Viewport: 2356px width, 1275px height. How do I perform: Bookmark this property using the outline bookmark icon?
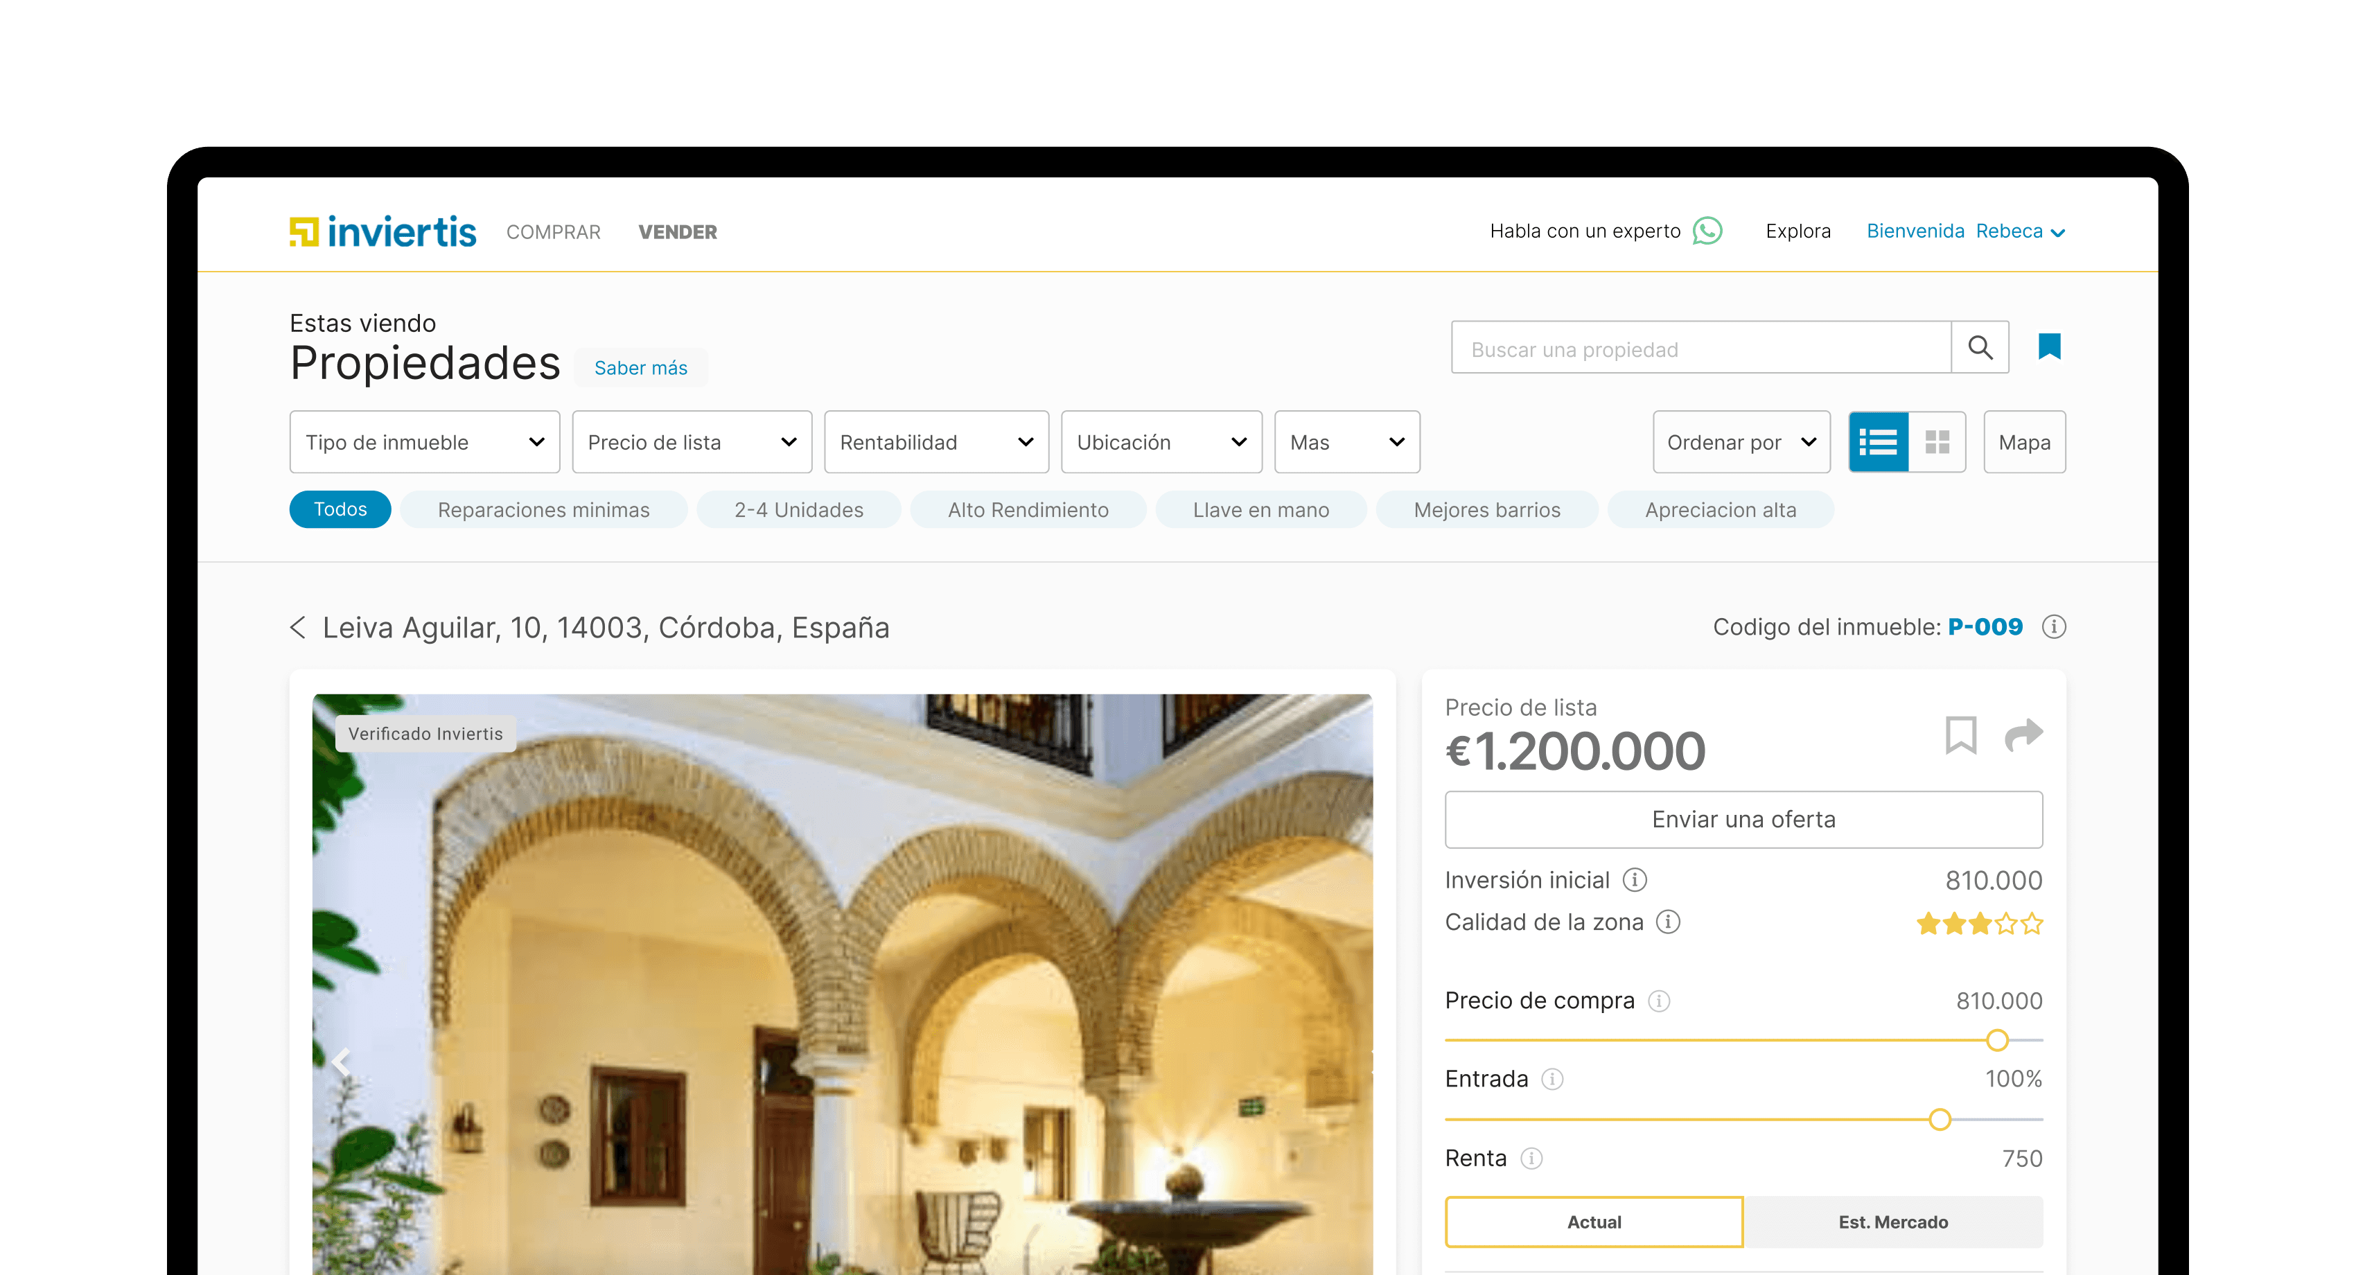[x=1961, y=735]
